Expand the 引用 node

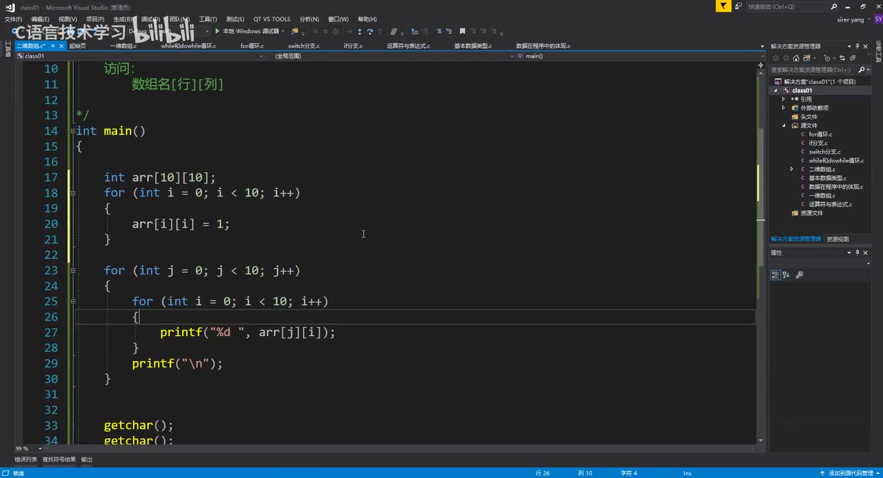pos(784,99)
